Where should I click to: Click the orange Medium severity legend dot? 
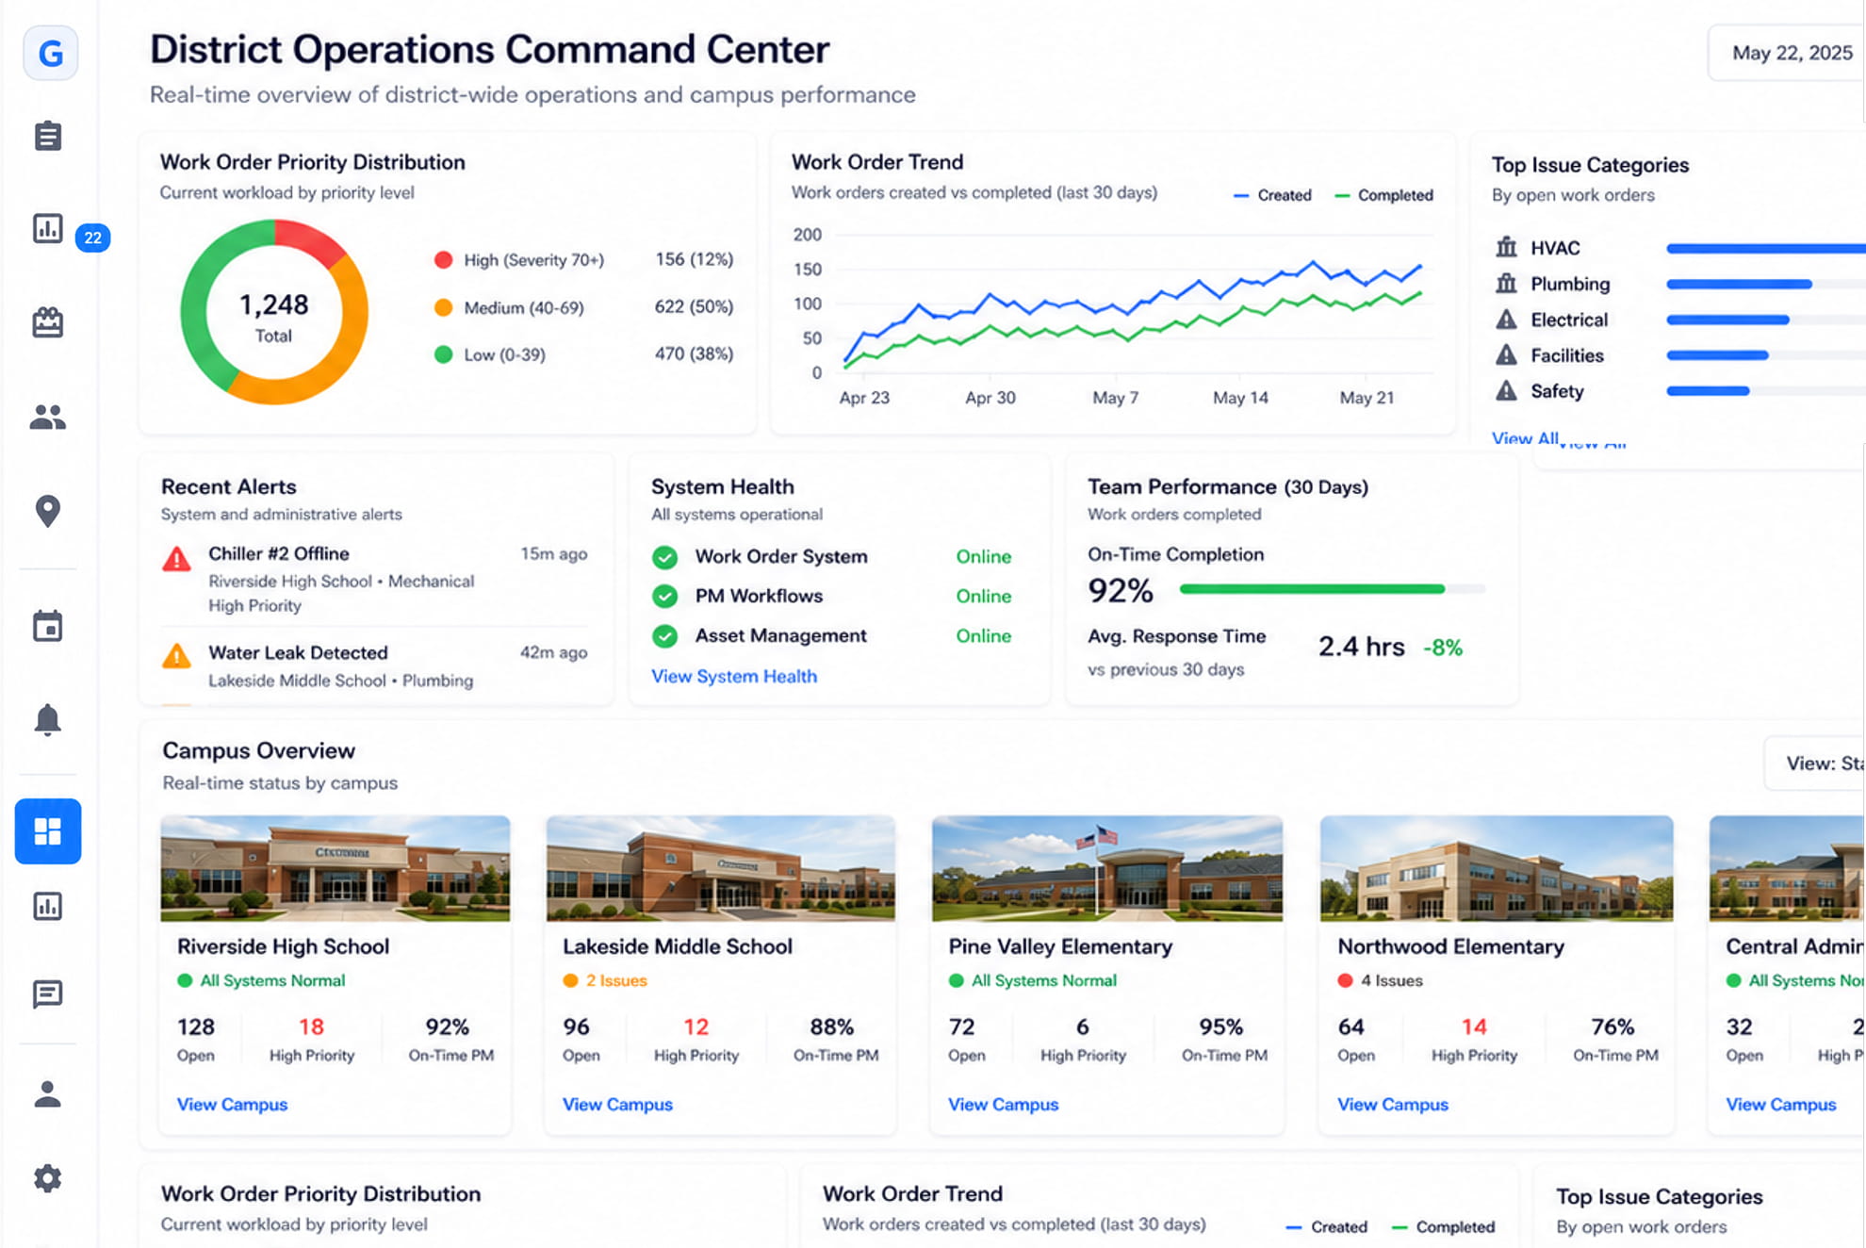pyautogui.click(x=443, y=307)
